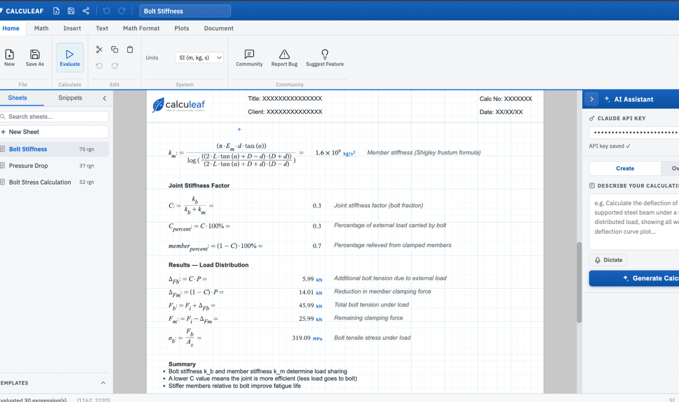This screenshot has height=402, width=679.
Task: Click the Search sheets input field
Action: (54, 116)
